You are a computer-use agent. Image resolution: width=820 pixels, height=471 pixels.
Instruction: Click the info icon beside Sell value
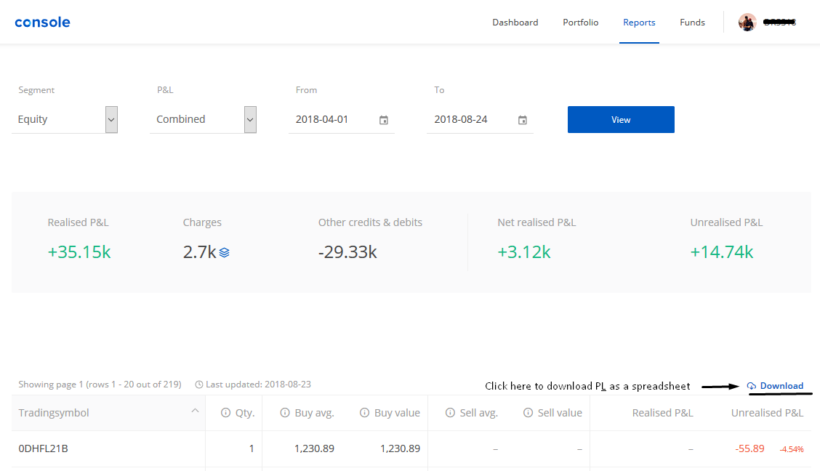click(x=528, y=412)
